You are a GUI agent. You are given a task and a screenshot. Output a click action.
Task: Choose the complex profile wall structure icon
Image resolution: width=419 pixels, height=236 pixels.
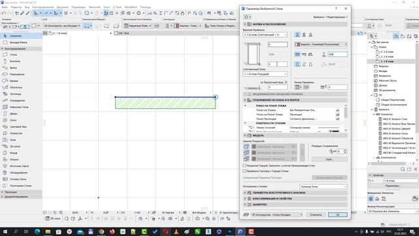pos(310,35)
